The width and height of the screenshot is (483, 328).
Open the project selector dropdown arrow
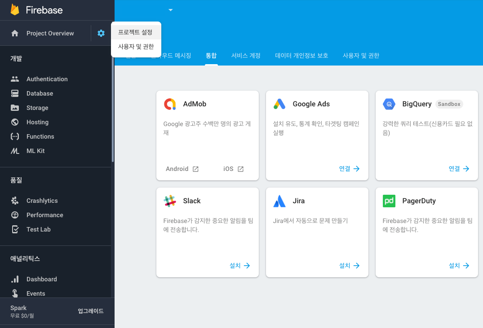[171, 10]
